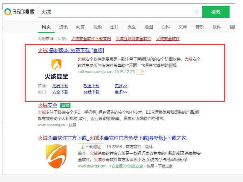Image resolution: width=243 pixels, height=182 pixels.
Task: Clear the search box with X icon
Action: click(x=197, y=12)
